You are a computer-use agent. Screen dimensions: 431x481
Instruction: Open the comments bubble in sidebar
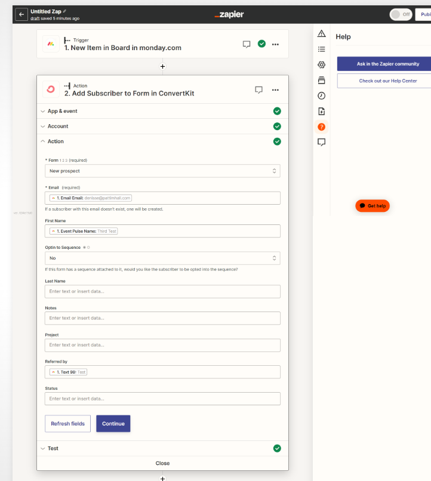[322, 142]
